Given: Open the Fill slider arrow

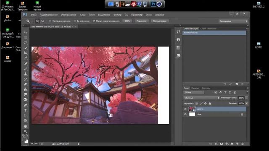Looking at the screenshot, I should click(247, 103).
